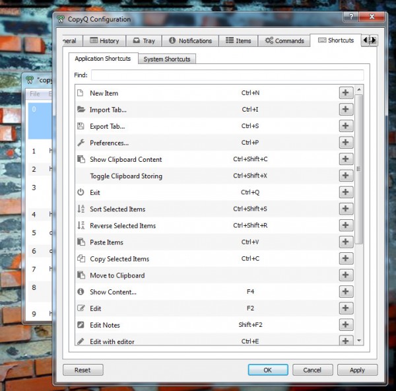Image resolution: width=396 pixels, height=391 pixels.
Task: Add shortcut for Export Tab
Action: click(346, 125)
